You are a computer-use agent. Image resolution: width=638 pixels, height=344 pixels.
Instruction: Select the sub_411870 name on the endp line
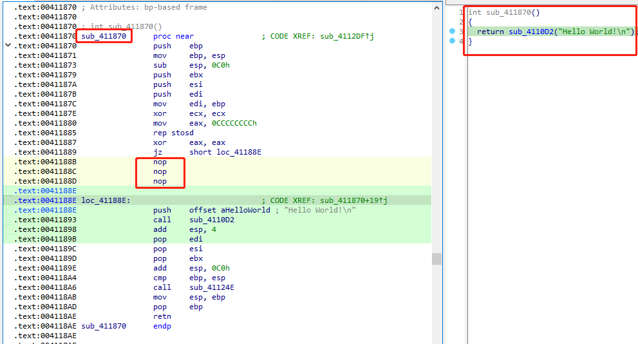click(104, 326)
